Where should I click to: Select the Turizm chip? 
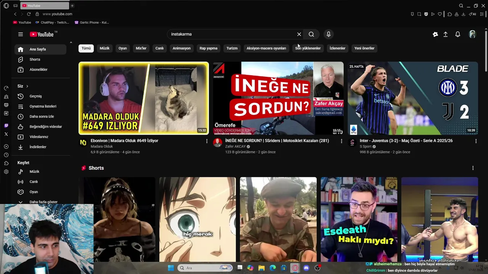click(232, 48)
